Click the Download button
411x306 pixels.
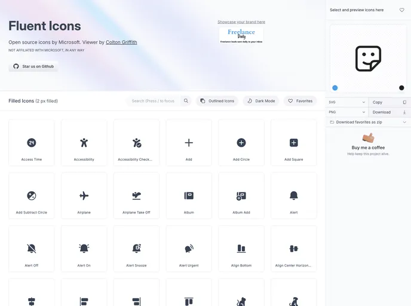pyautogui.click(x=389, y=112)
